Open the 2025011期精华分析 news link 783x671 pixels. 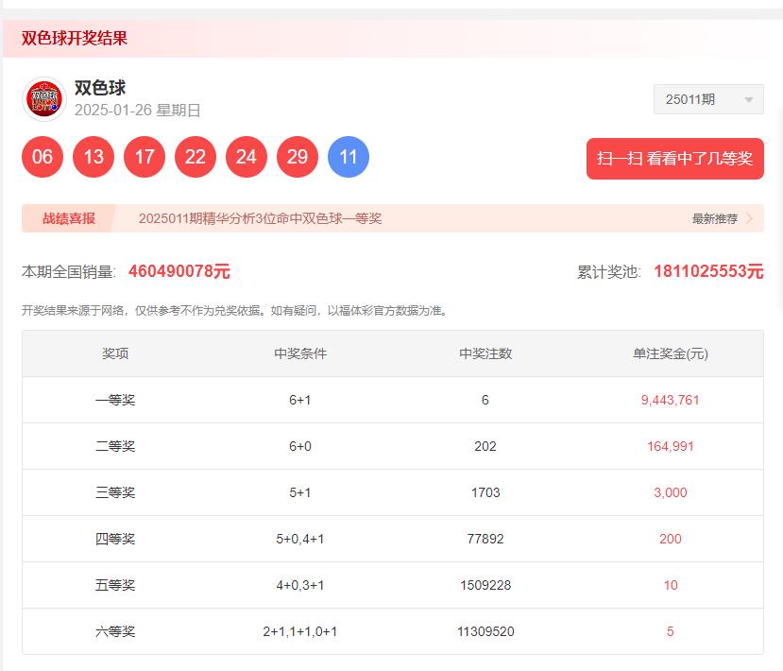click(x=260, y=218)
